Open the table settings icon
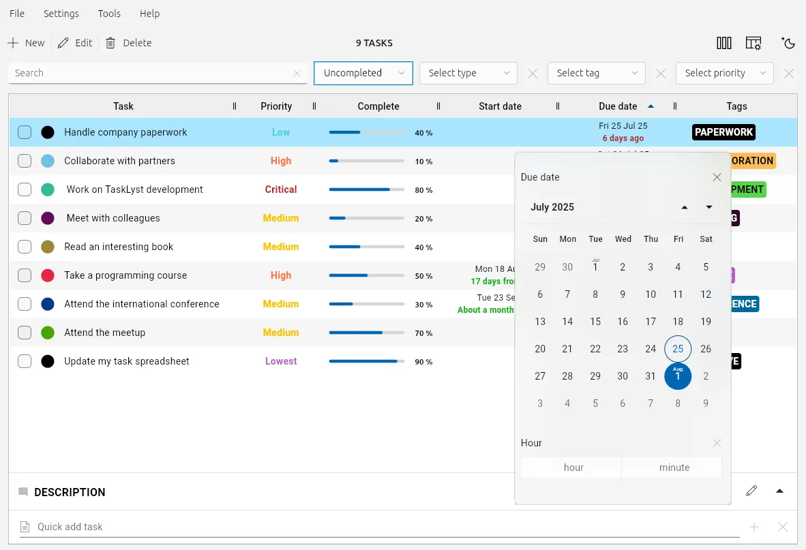This screenshot has height=550, width=806. tap(753, 43)
